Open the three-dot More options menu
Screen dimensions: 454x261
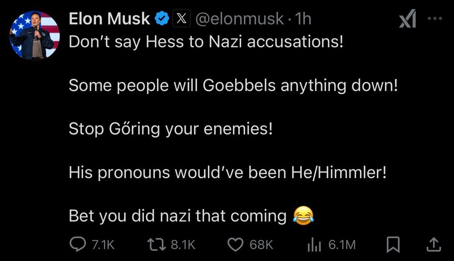pos(434,19)
